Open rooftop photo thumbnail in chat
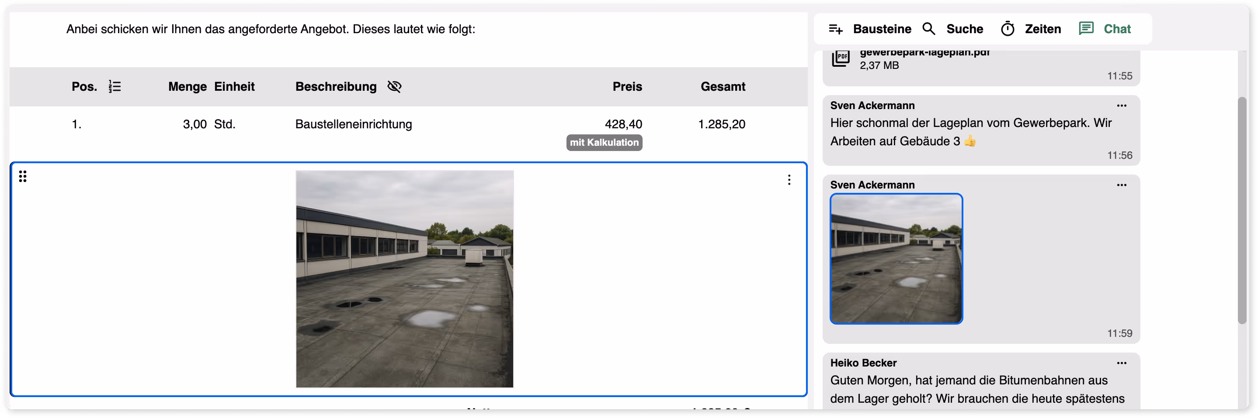 896,258
